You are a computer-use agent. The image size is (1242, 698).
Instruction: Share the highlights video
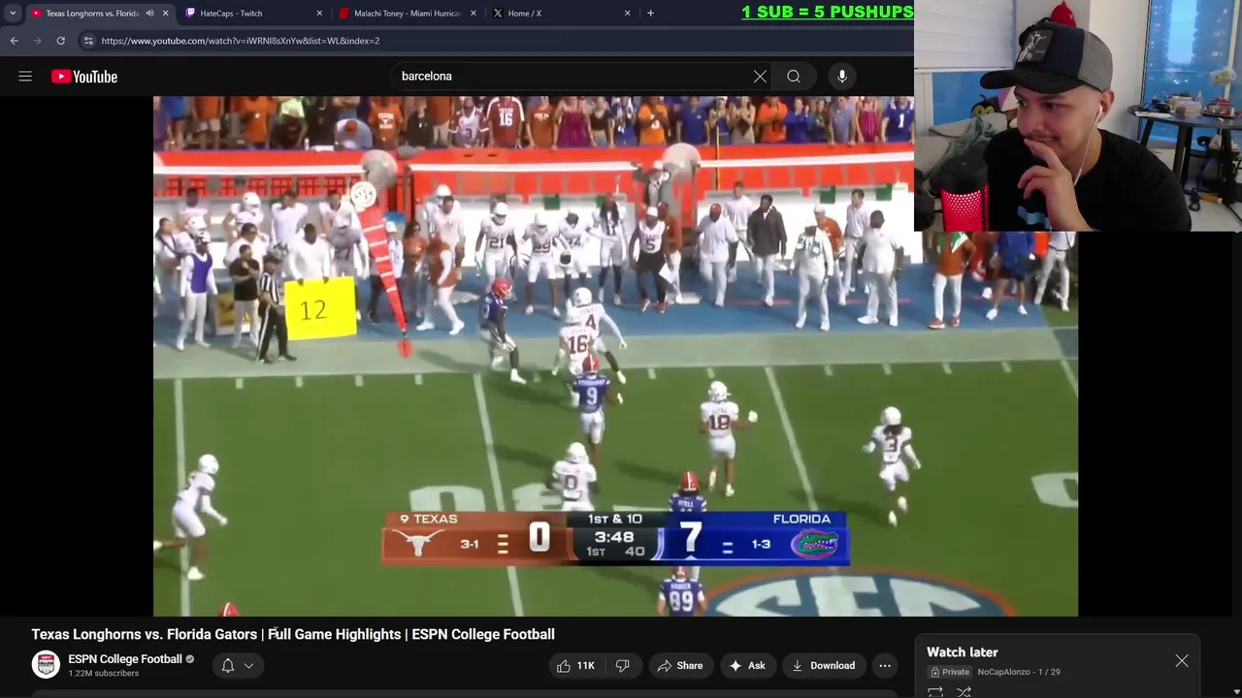pos(679,666)
